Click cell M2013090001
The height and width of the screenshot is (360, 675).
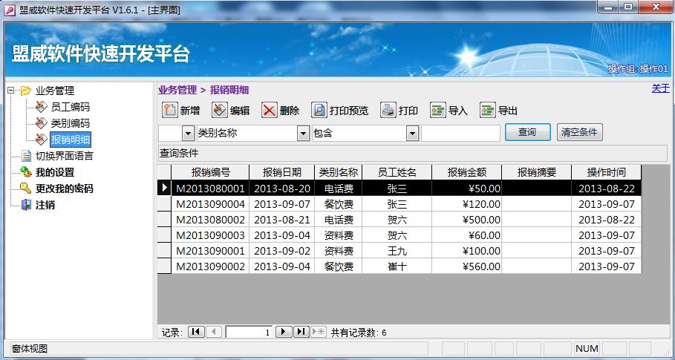[x=210, y=250]
